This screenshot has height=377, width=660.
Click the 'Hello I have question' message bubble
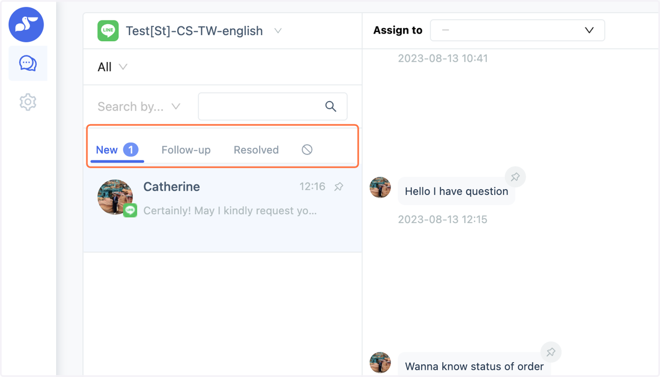pyautogui.click(x=457, y=191)
